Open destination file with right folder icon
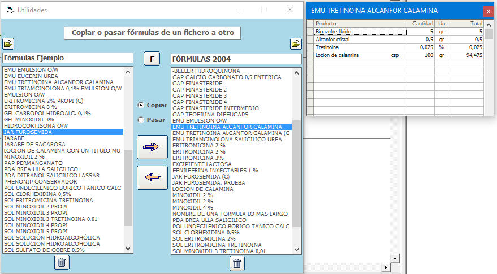Viewport: 497px width, 274px height. click(296, 44)
